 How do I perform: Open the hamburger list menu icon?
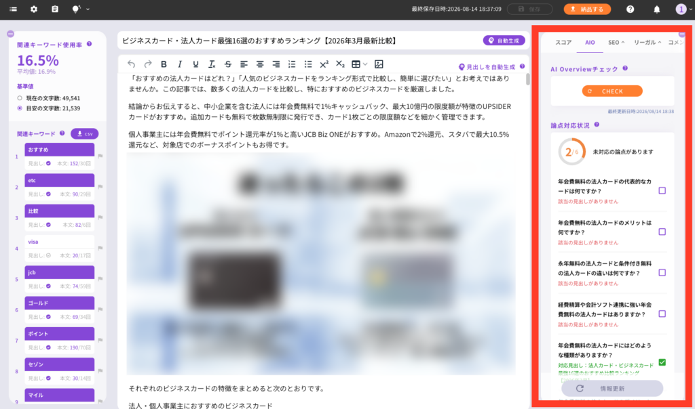[14, 9]
